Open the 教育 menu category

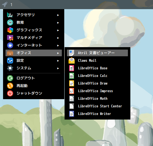[x=34, y=23]
